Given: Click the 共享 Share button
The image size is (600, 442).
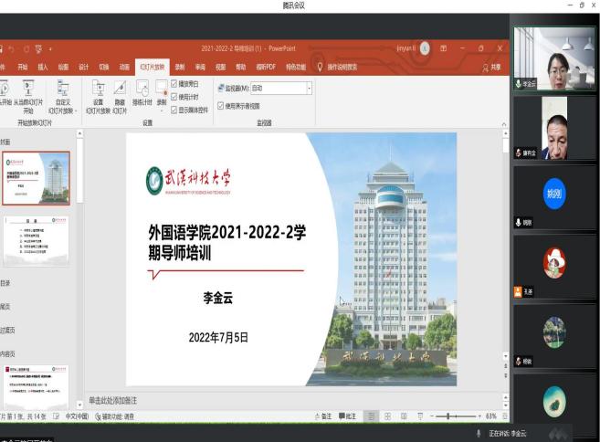Looking at the screenshot, I should (x=491, y=68).
